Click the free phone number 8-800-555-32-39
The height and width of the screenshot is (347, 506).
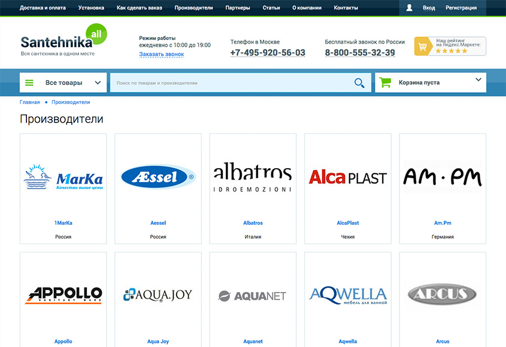pos(360,53)
